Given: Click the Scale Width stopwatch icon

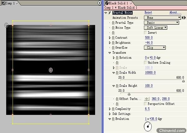Looking at the screenshot, I should click(x=117, y=73).
